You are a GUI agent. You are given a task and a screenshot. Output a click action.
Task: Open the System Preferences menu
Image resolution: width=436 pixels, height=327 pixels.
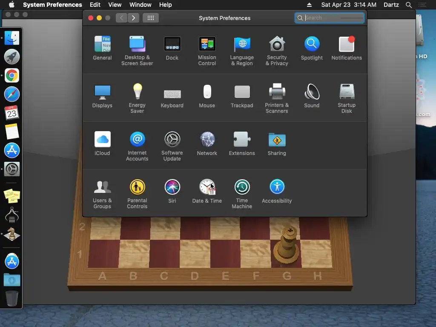pos(52,5)
